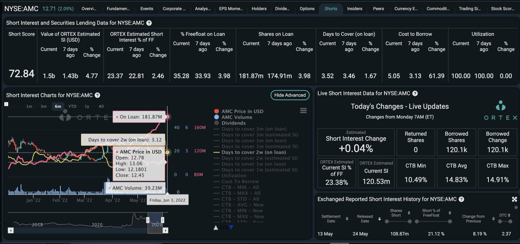Open help icon beside Live Short Interest Data
This screenshot has height=244, width=520.
coord(415,93)
